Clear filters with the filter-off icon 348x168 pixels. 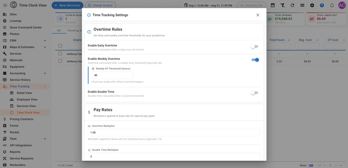(282, 5)
